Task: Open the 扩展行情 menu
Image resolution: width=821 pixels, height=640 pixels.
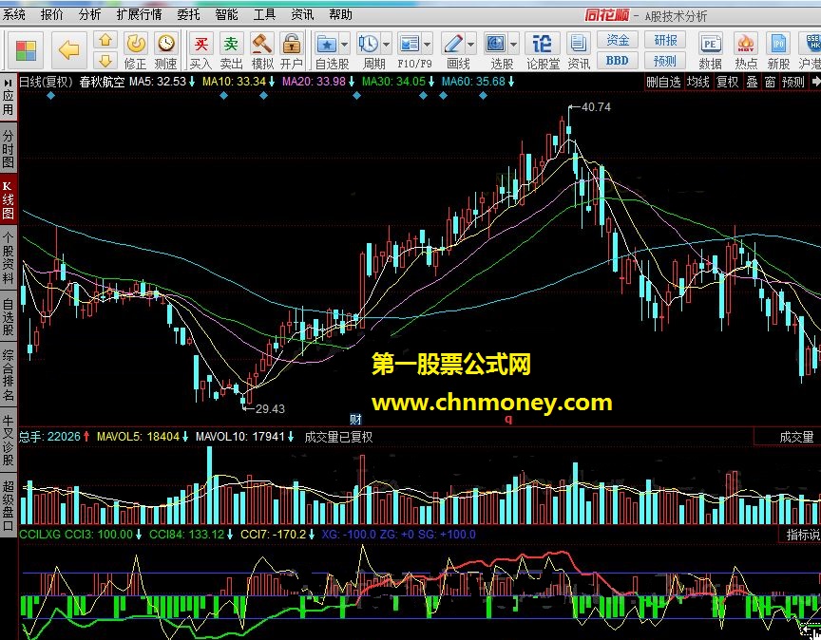Action: pos(139,14)
